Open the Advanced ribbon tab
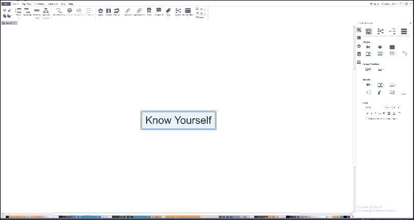The image size is (414, 220). [53, 4]
